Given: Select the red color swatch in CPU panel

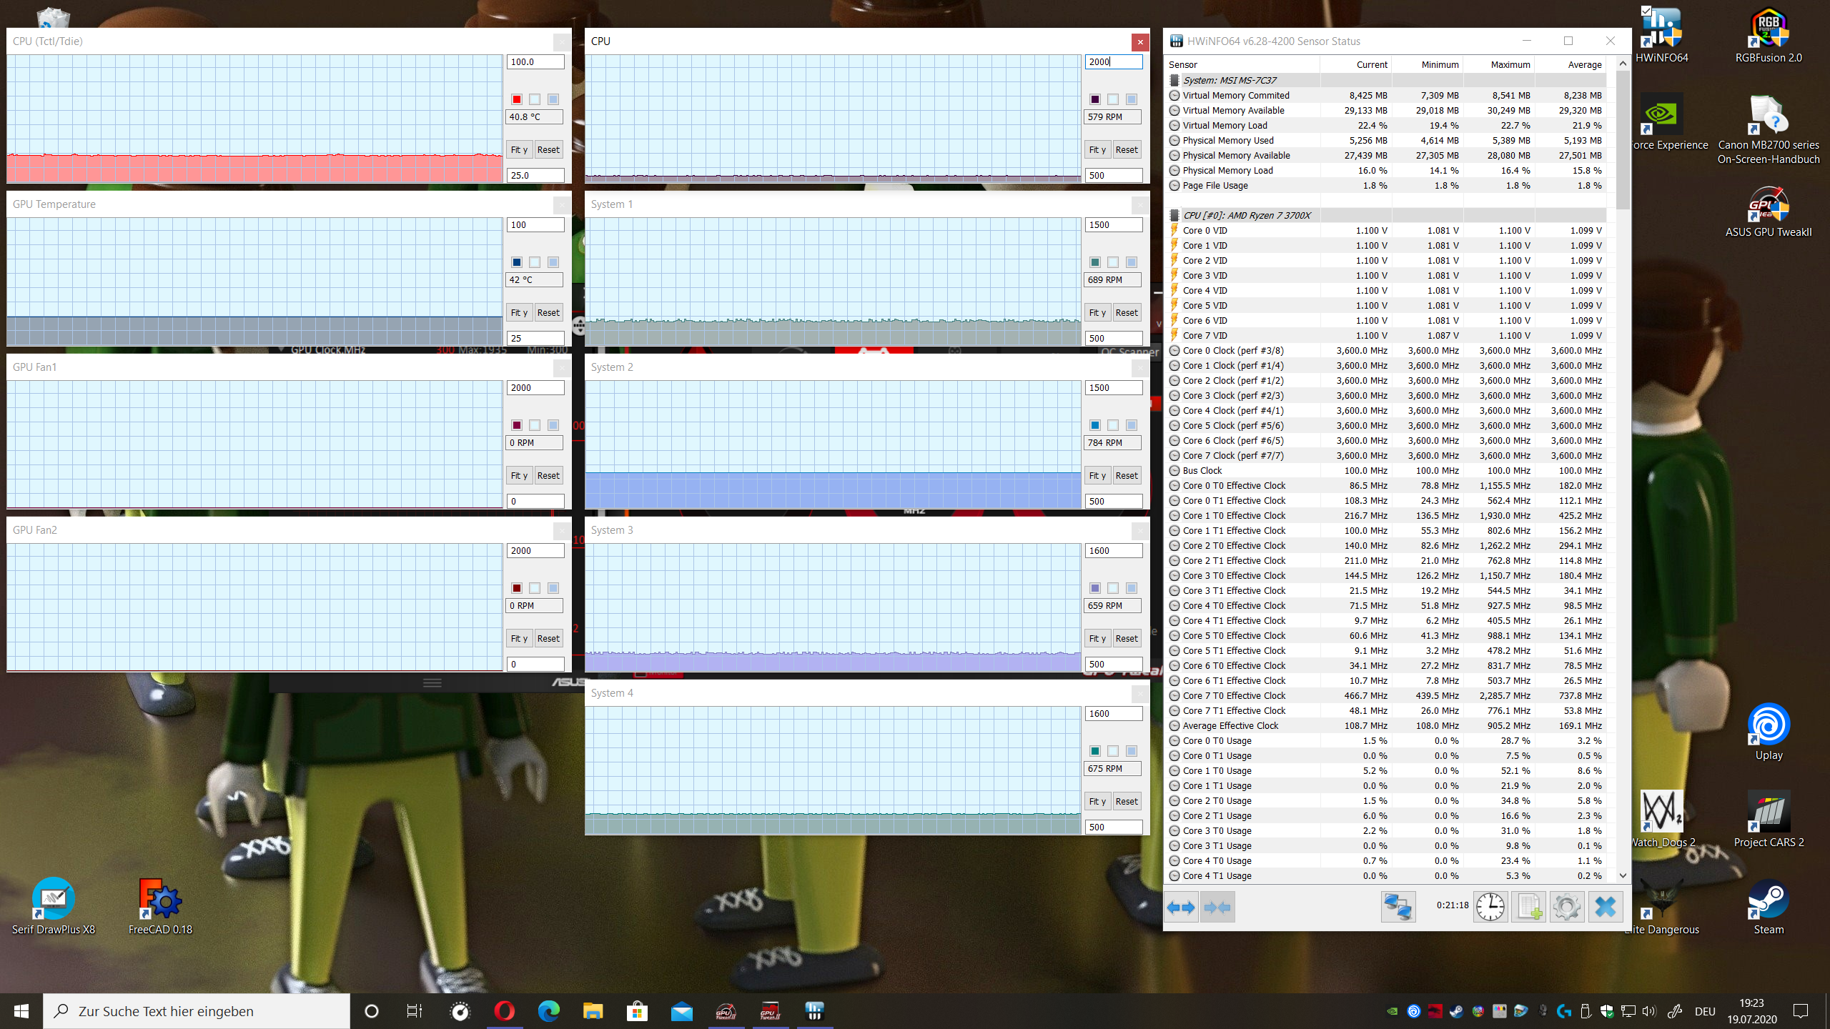Looking at the screenshot, I should (517, 99).
